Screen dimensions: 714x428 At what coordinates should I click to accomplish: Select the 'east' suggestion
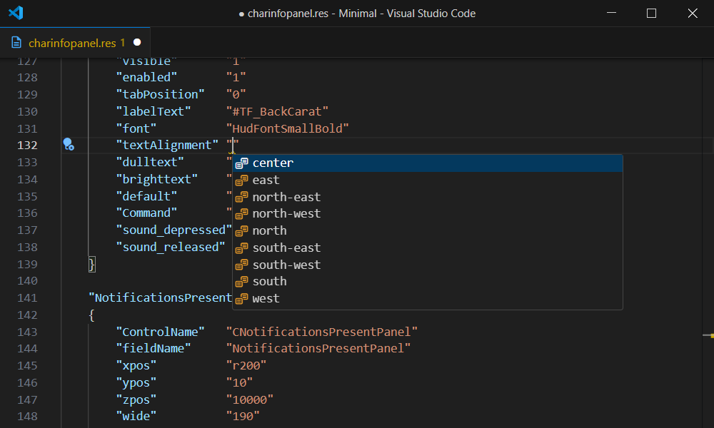point(428,180)
